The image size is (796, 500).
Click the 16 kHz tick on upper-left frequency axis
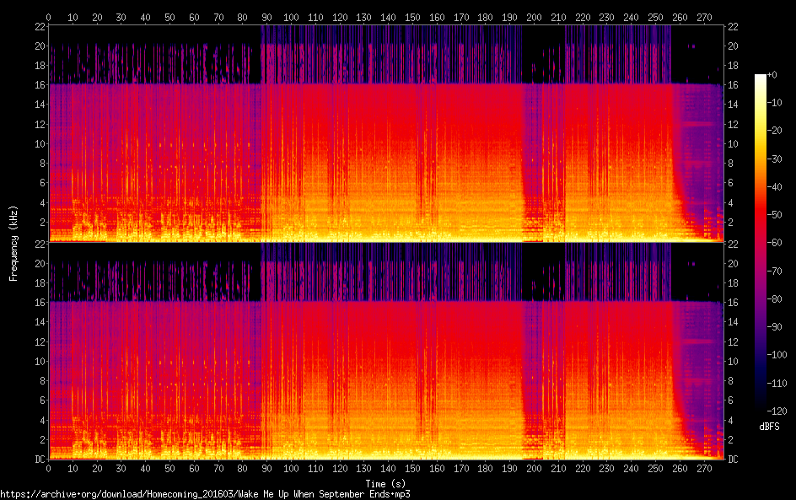coord(39,85)
